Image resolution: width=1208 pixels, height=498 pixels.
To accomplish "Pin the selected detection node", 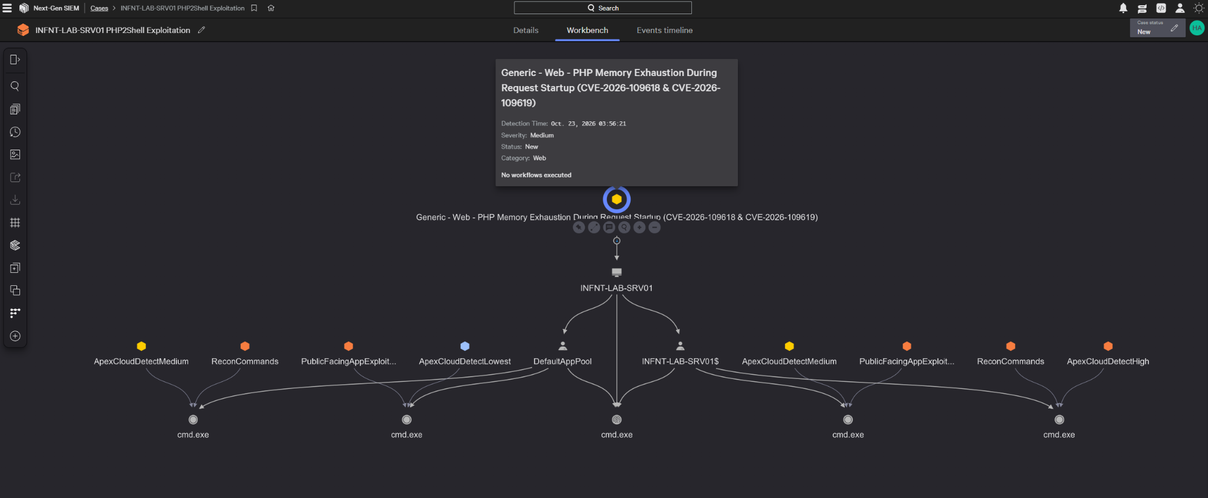I will point(579,227).
